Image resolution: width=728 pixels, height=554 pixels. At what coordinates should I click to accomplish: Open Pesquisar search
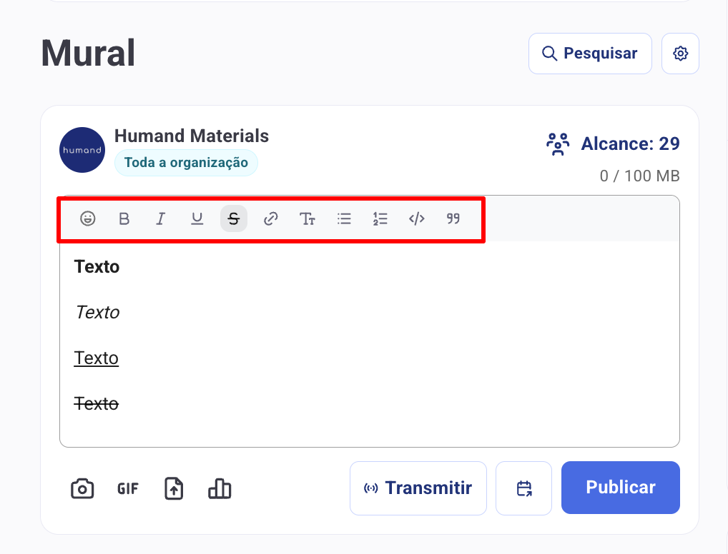coord(590,54)
